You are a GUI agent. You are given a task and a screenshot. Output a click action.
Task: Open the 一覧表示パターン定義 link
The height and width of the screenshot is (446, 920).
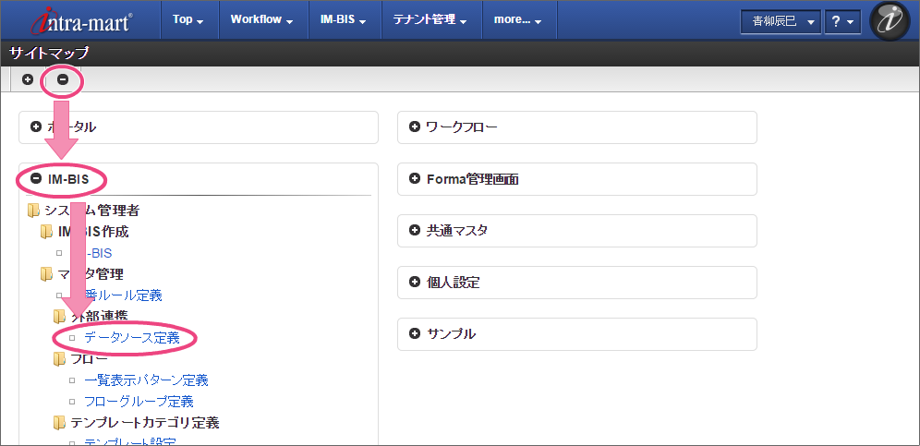145,380
